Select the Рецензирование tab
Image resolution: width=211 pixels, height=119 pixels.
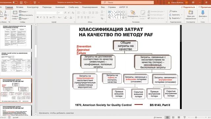pos(90,7)
